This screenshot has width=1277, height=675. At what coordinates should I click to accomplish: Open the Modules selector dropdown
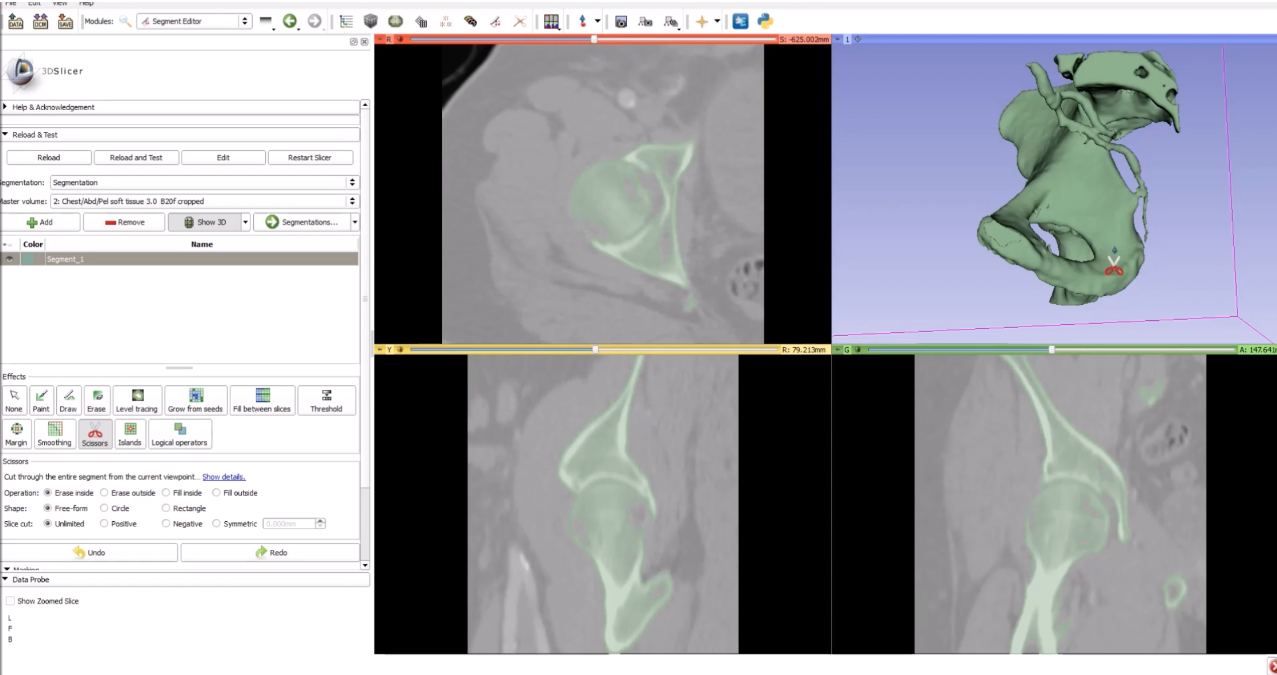pyautogui.click(x=195, y=21)
